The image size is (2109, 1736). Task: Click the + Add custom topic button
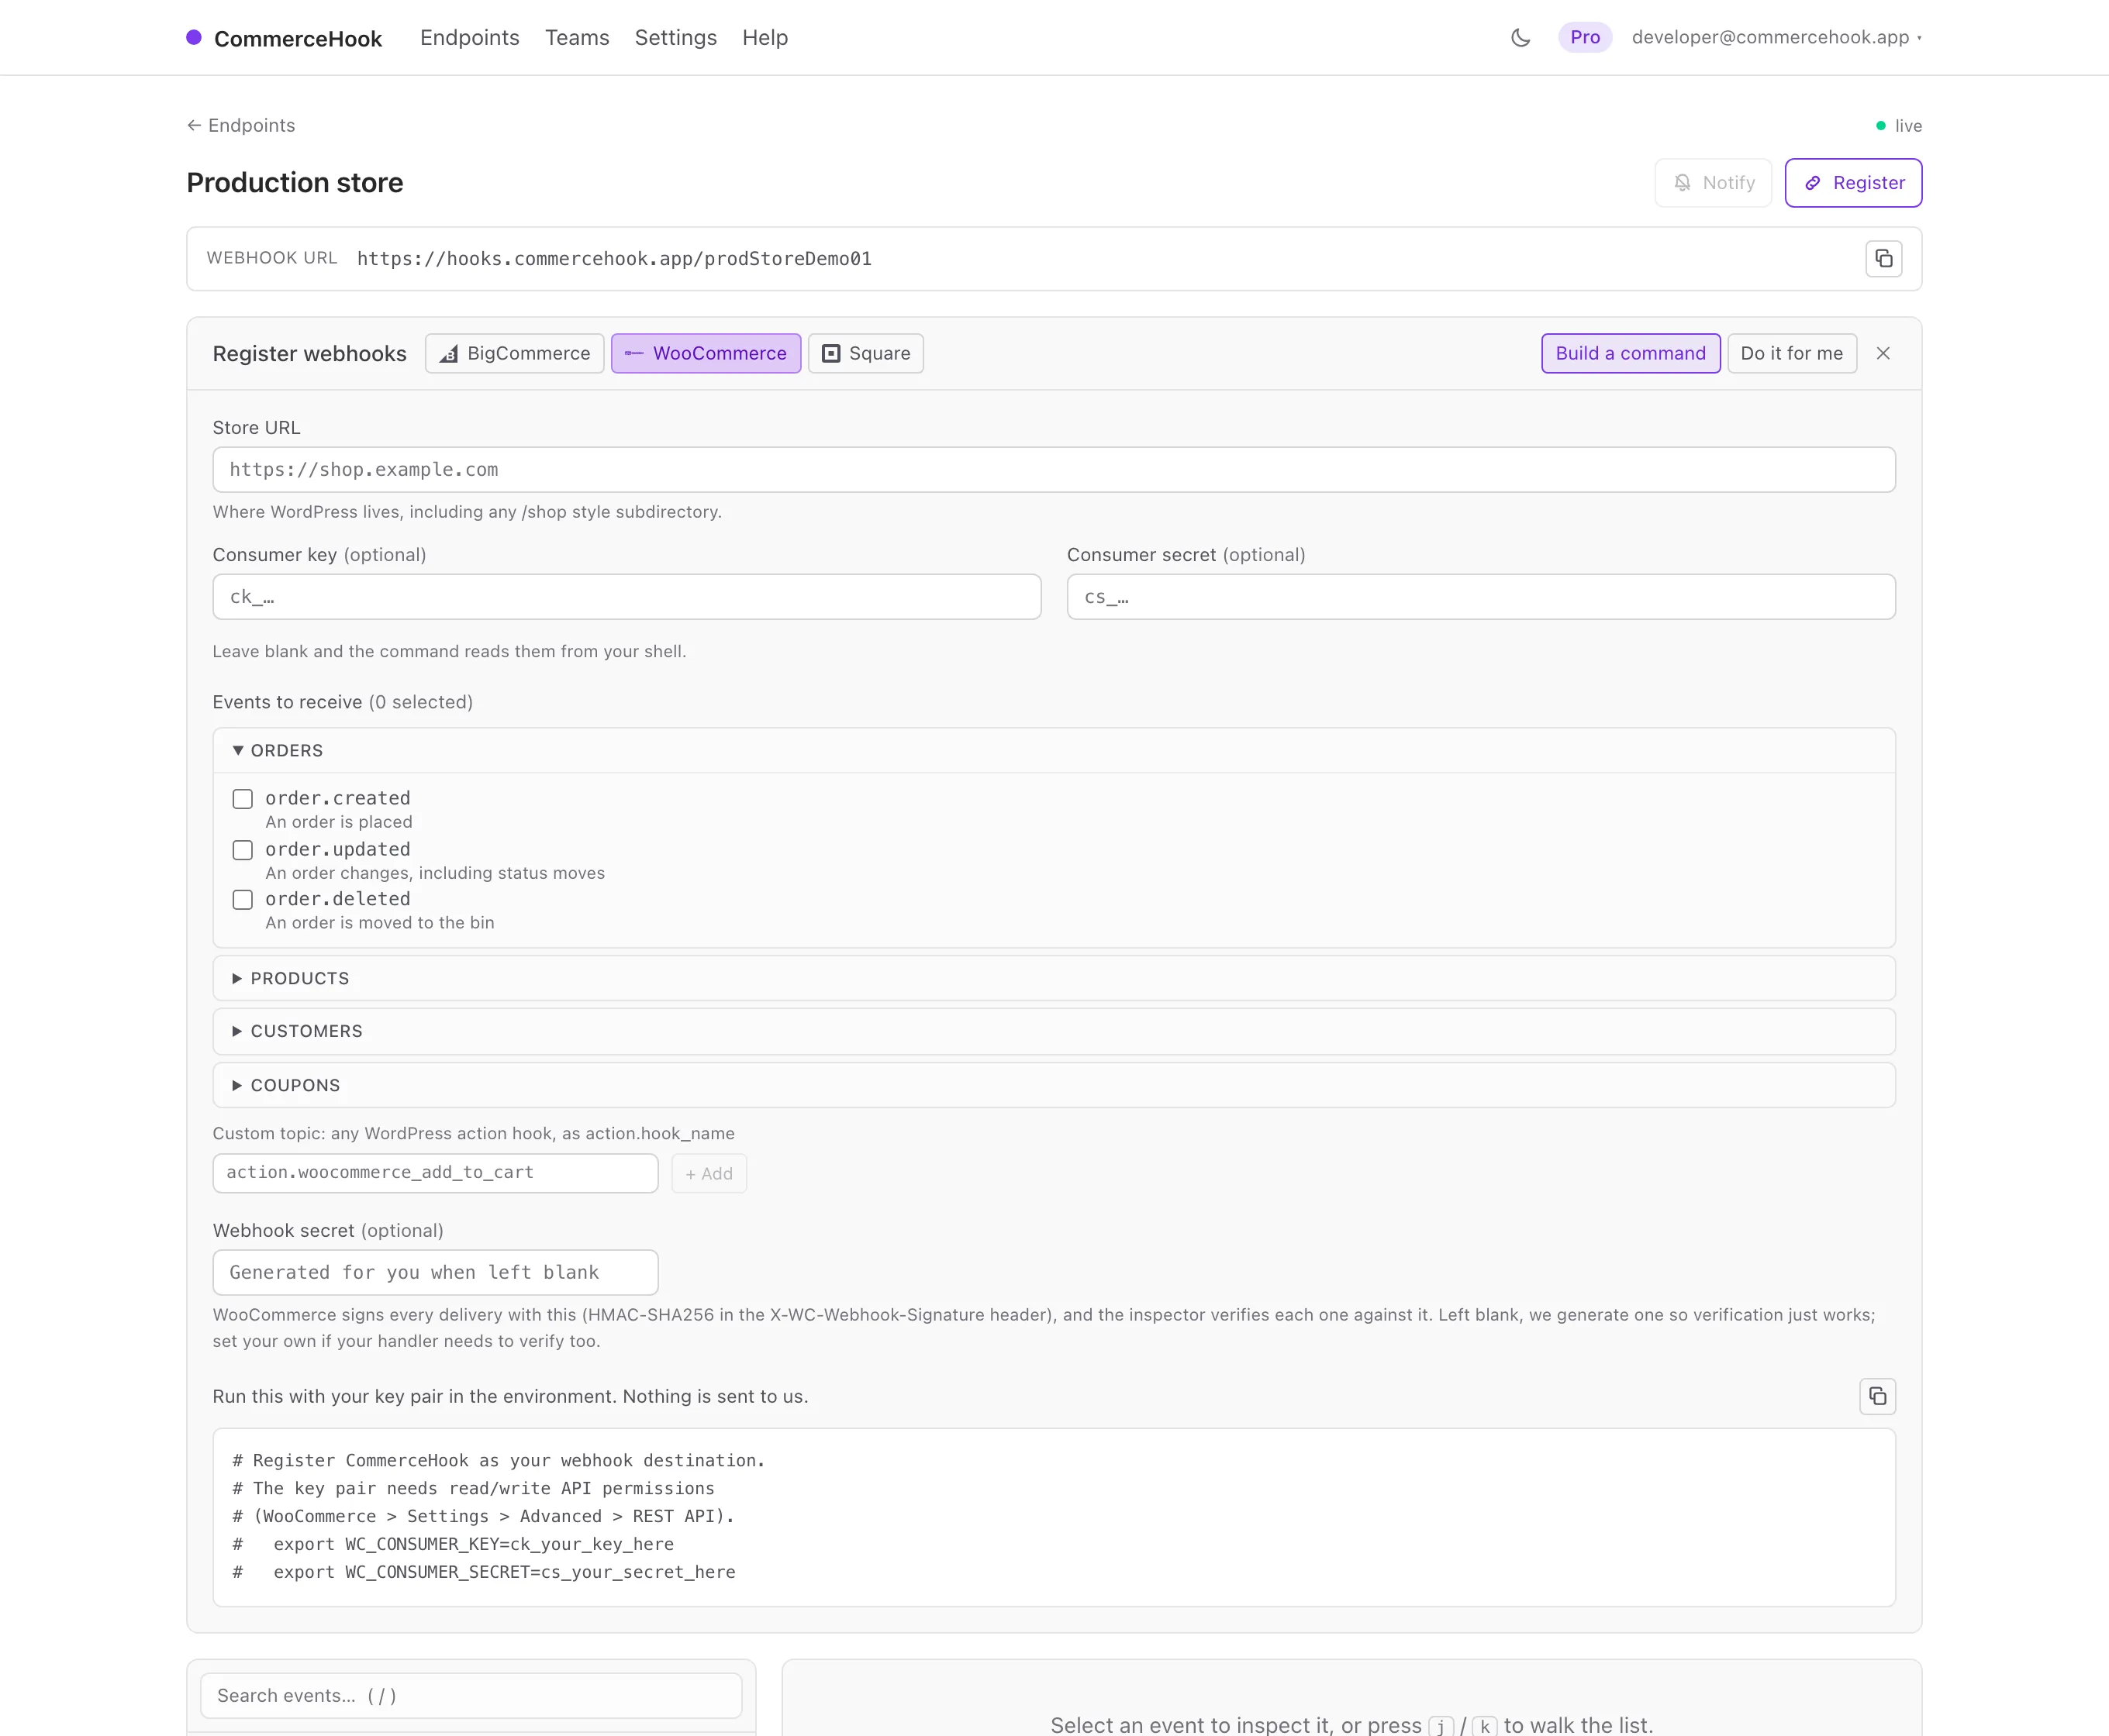(709, 1173)
